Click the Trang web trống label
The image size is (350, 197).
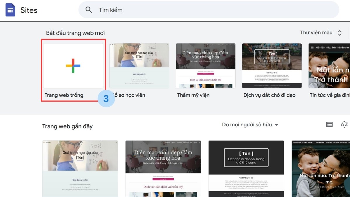(64, 95)
